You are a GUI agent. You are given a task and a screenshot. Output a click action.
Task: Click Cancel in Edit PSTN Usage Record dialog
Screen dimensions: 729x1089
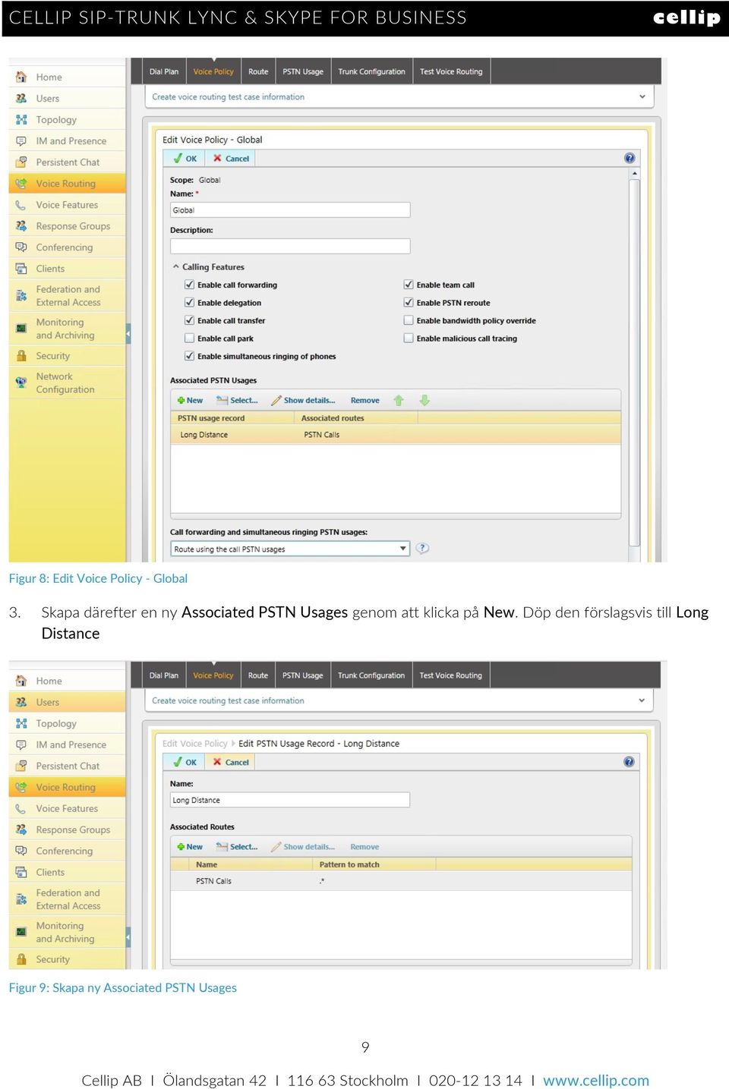pos(231,762)
